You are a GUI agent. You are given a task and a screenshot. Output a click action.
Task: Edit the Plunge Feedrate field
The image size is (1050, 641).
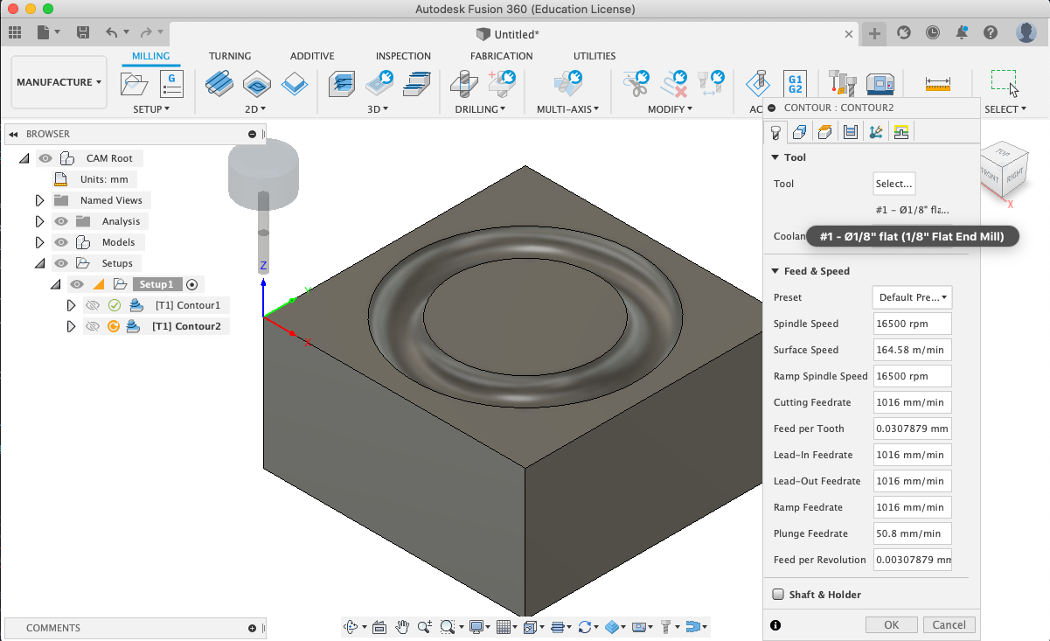point(912,533)
